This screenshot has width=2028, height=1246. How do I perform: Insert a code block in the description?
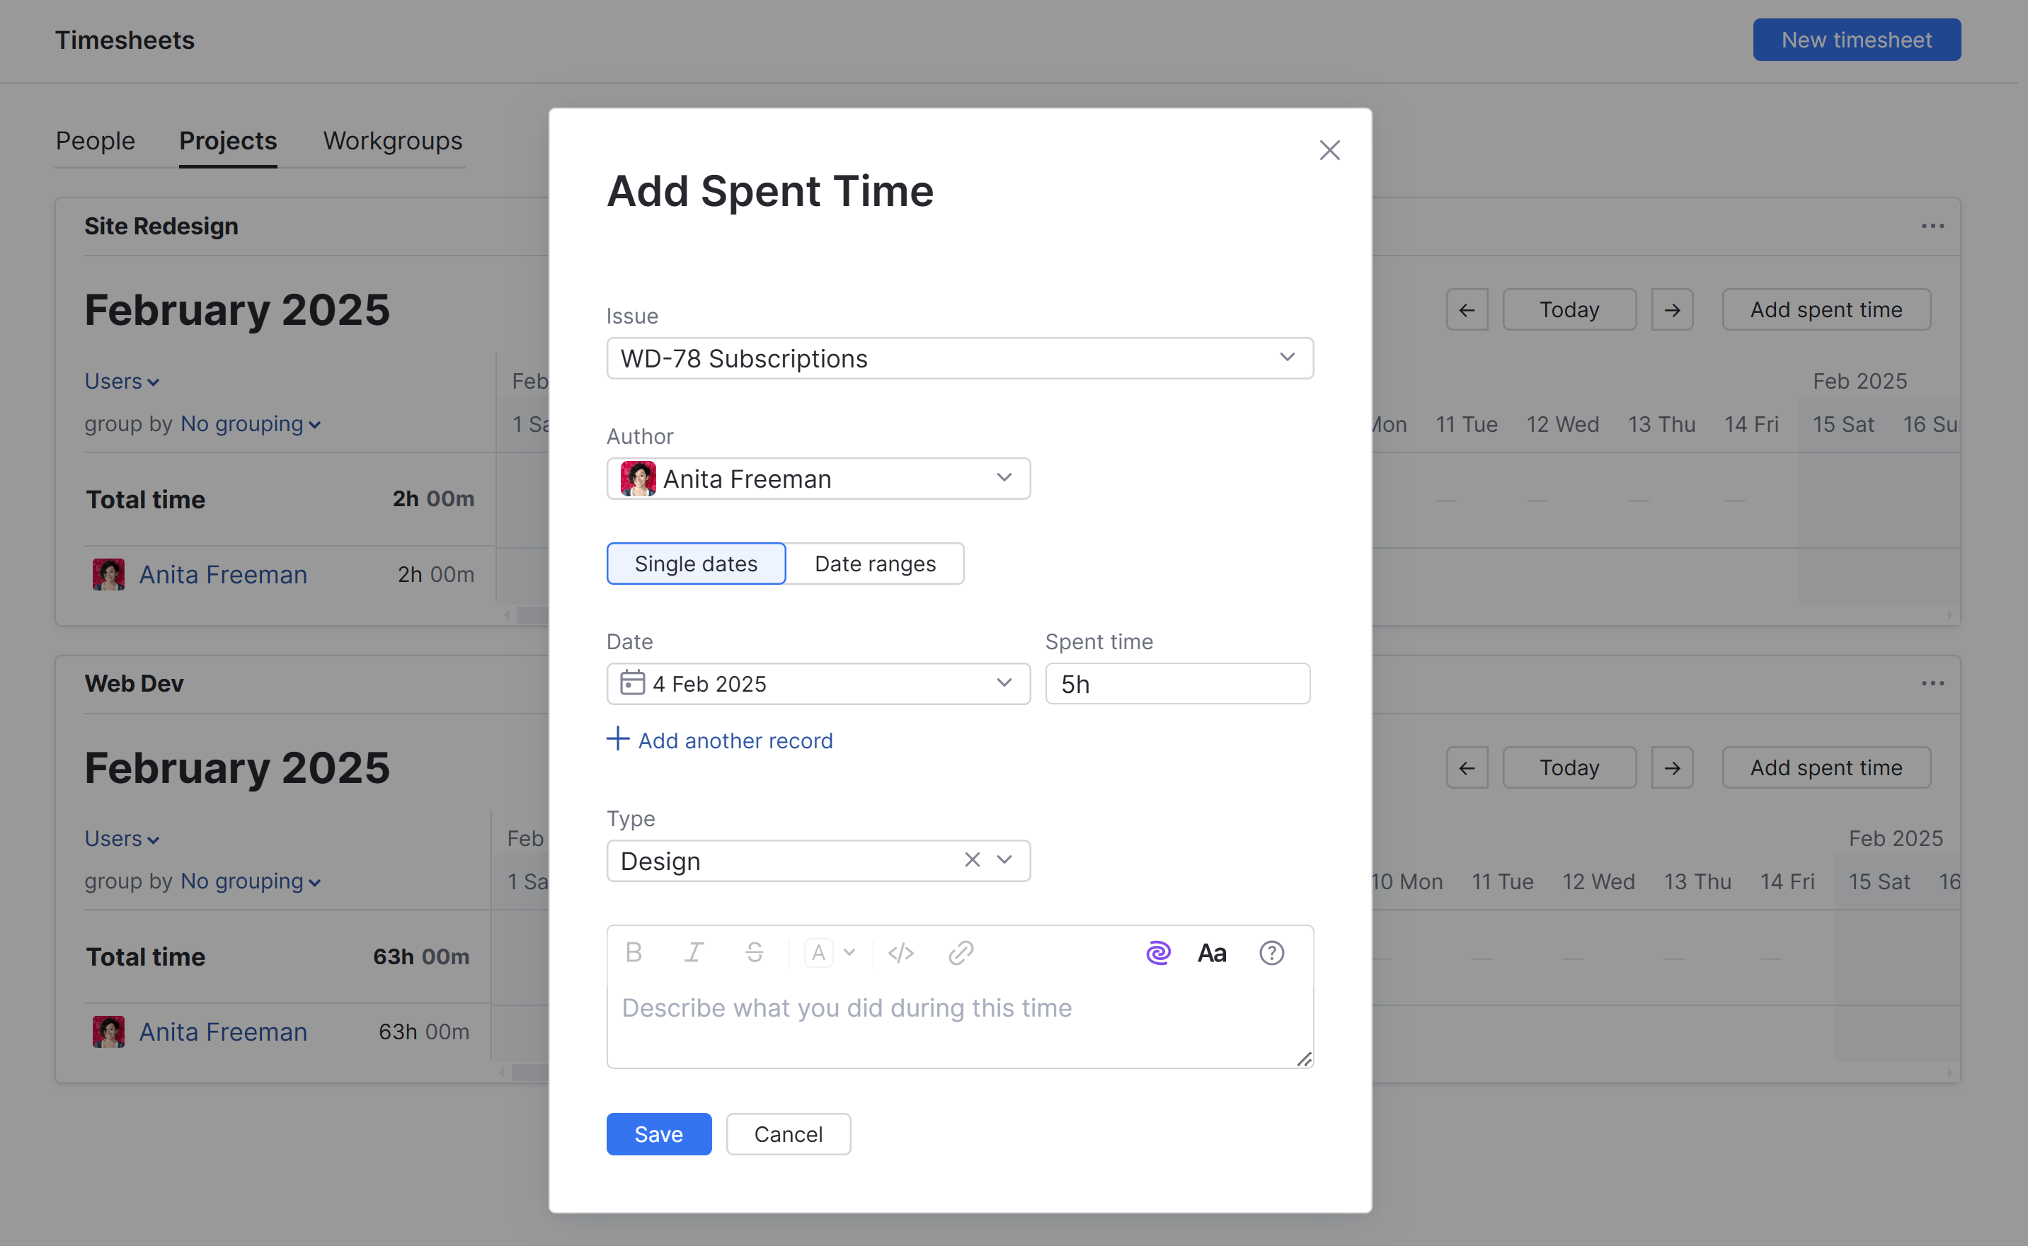tap(900, 951)
